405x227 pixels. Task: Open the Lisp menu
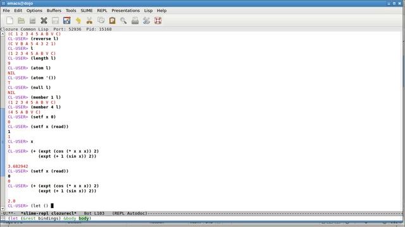[x=148, y=11]
